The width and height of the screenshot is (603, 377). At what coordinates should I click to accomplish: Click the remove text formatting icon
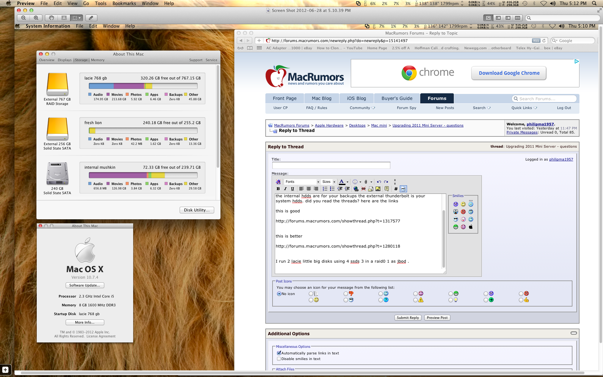tap(278, 182)
